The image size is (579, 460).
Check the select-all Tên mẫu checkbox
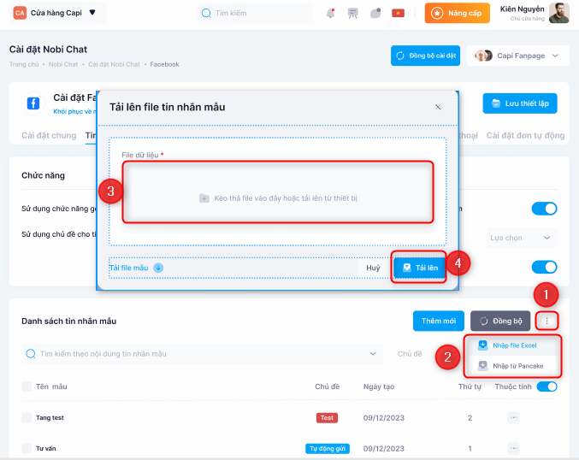coord(27,386)
